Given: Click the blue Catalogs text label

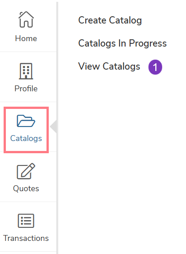Looking at the screenshot, I should 26,139.
